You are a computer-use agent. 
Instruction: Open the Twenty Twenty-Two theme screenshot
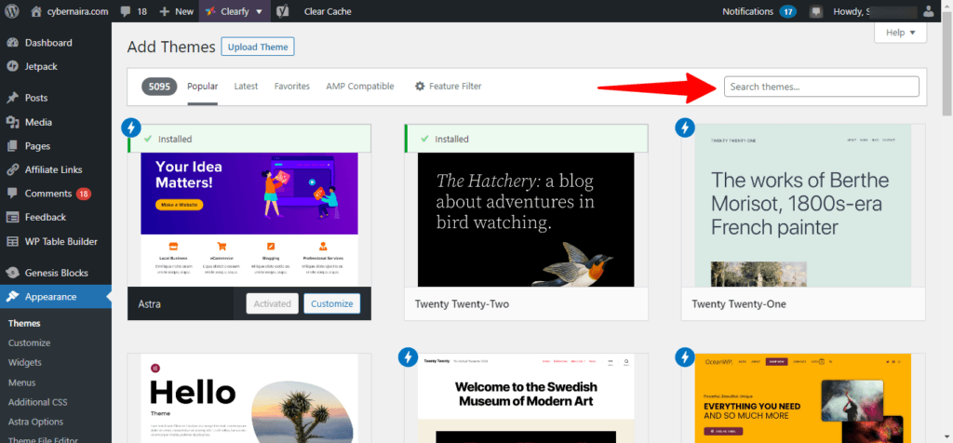pyautogui.click(x=526, y=220)
